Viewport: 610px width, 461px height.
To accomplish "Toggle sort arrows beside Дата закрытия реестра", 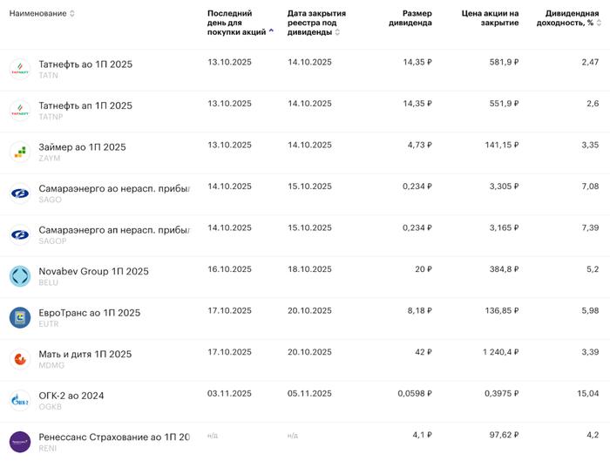I will [x=337, y=32].
